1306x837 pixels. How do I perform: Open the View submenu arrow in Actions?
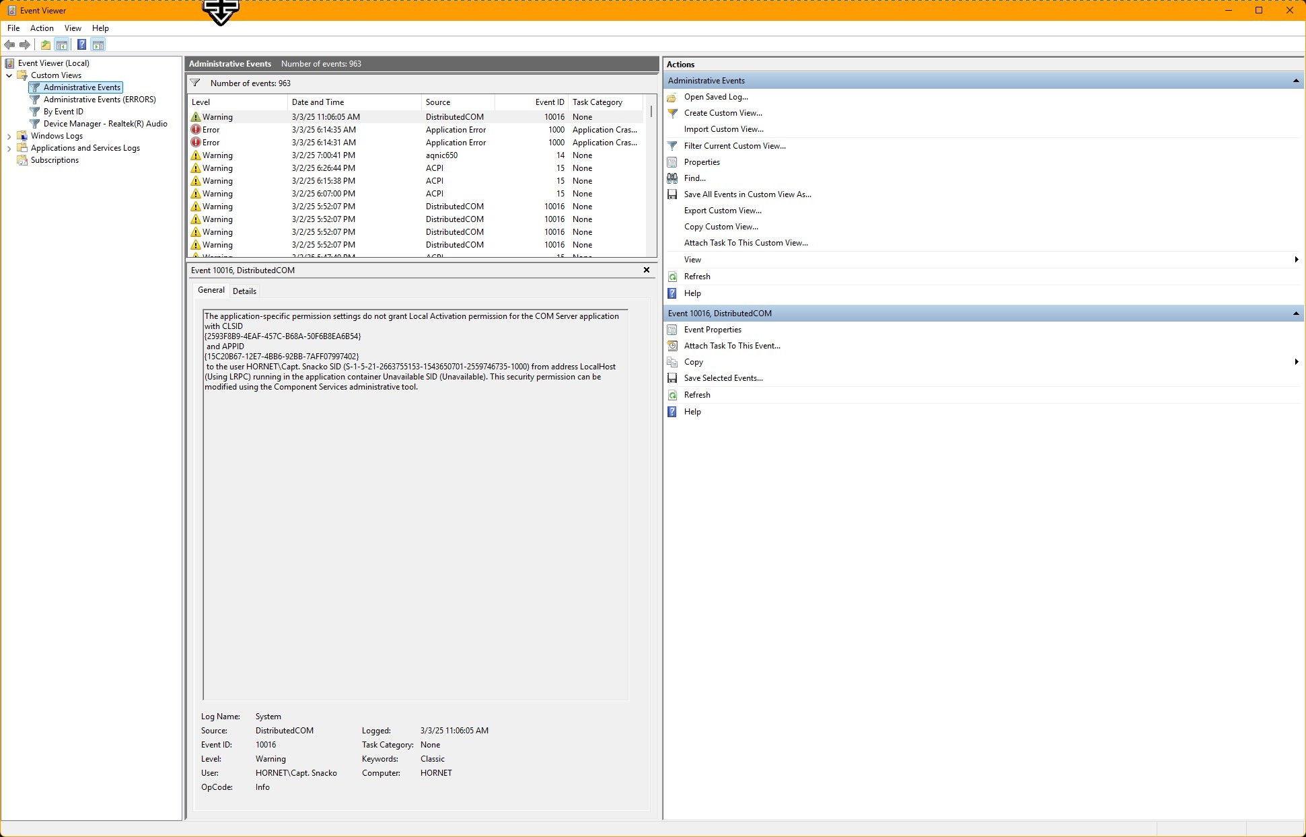(x=1297, y=260)
